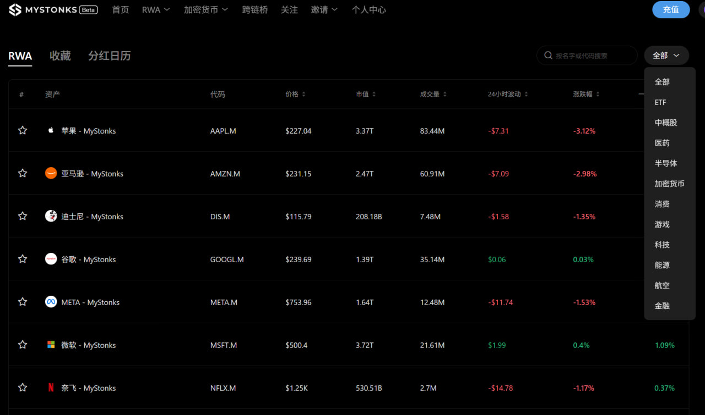Open 跨链桥 page
The image size is (705, 415).
coord(254,10)
